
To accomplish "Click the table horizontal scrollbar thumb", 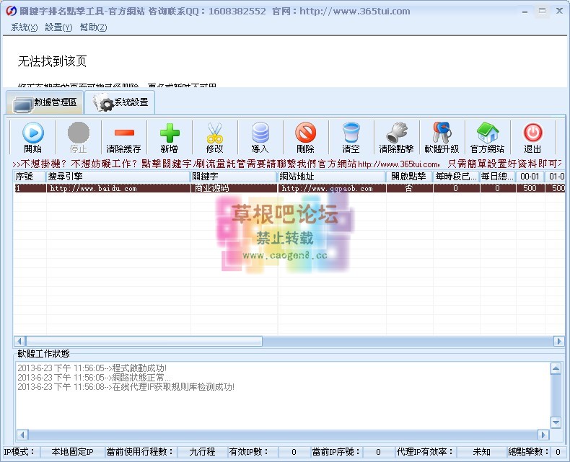I will [144, 342].
